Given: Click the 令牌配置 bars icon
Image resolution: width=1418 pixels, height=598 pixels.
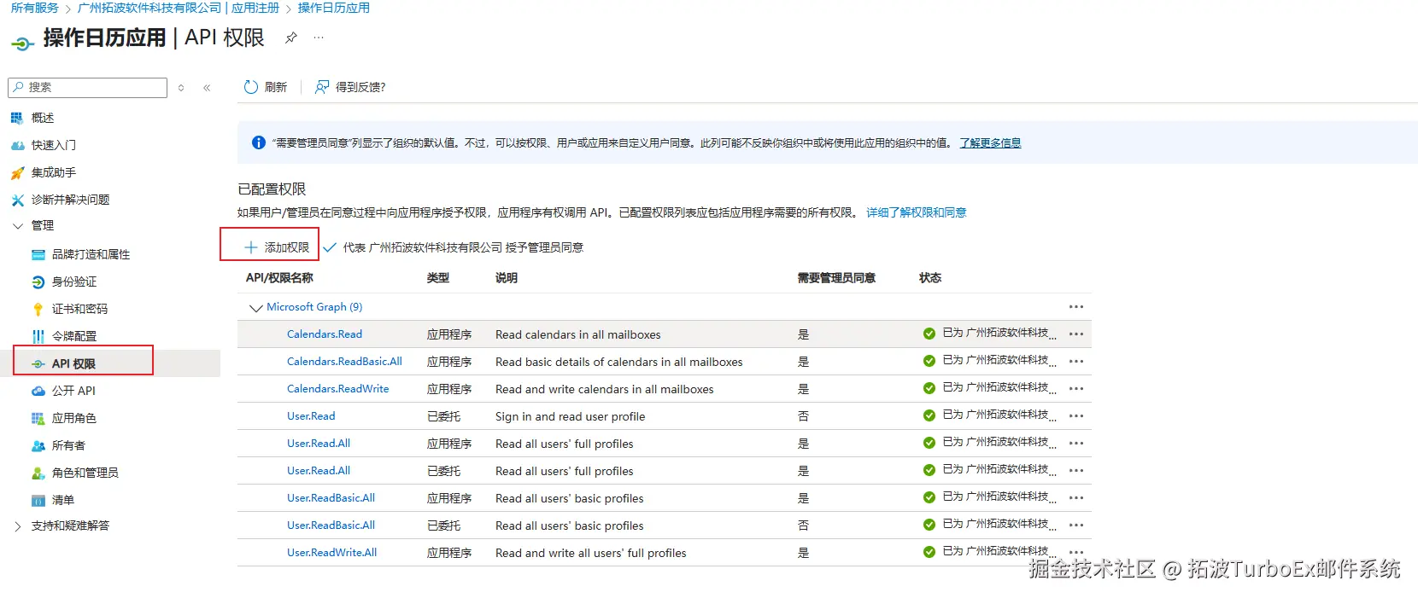Looking at the screenshot, I should point(38,336).
